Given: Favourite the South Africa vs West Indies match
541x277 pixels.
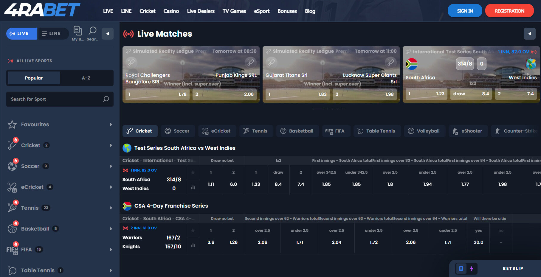Looking at the screenshot, I should 193,172.
